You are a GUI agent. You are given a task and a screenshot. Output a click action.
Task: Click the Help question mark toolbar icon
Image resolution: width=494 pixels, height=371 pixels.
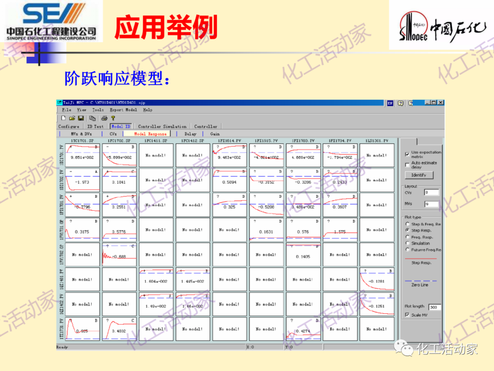tap(113, 119)
